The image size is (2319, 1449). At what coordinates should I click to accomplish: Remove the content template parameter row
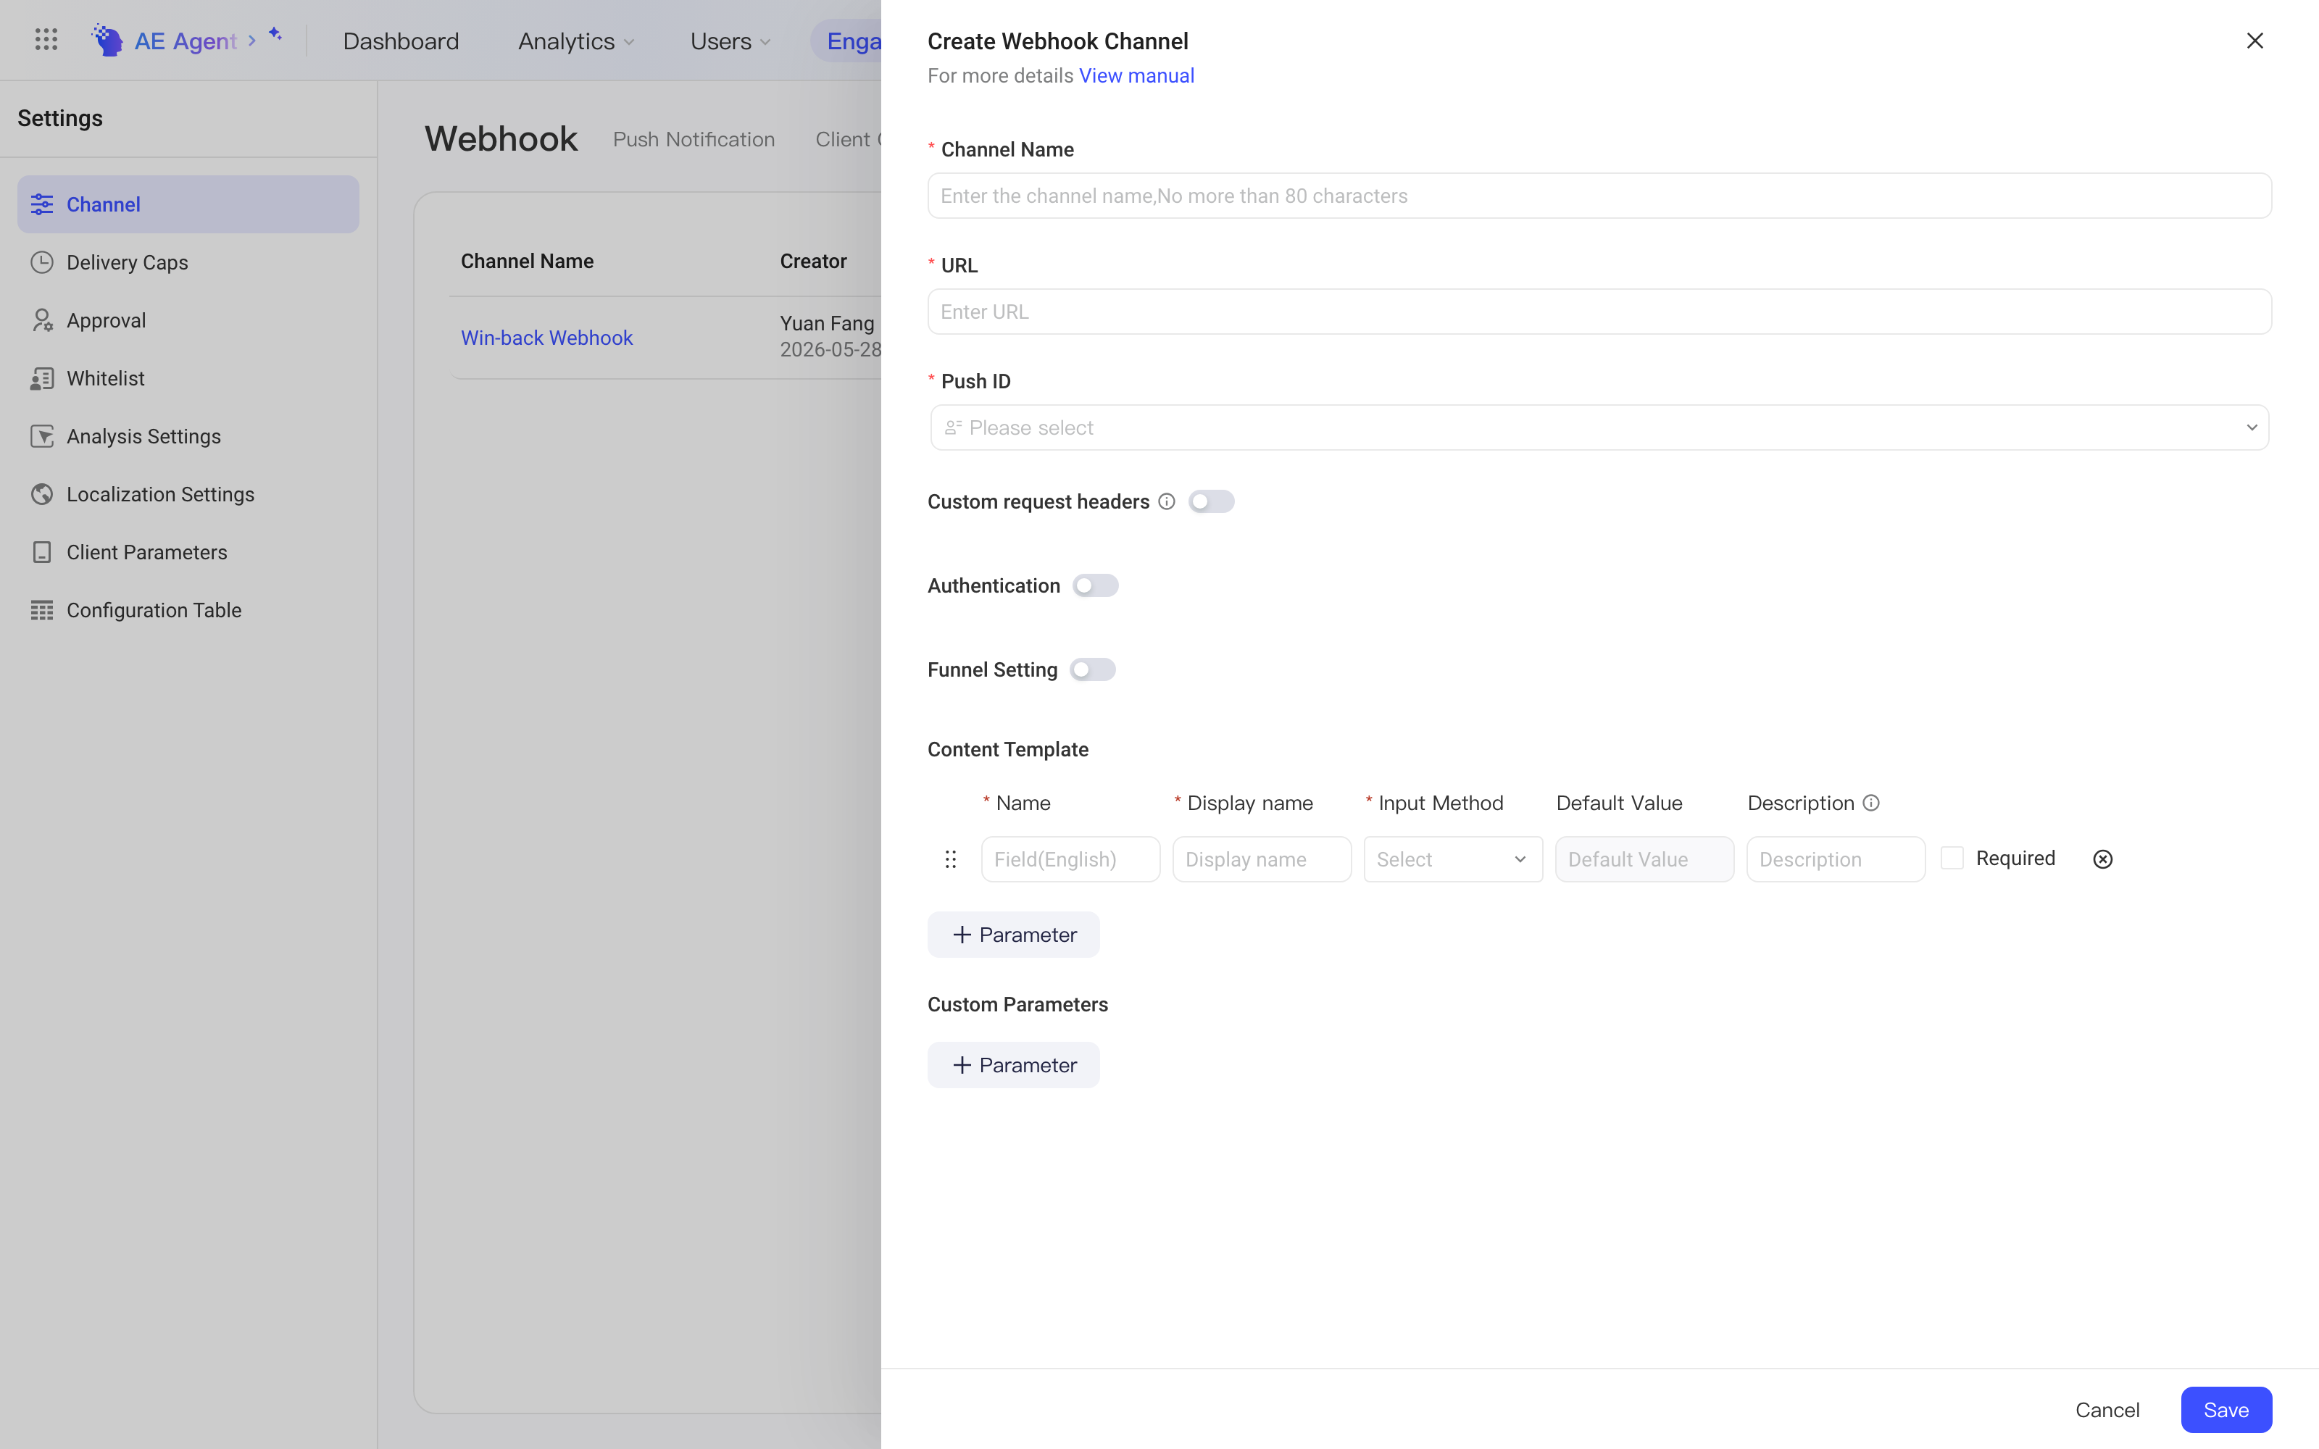click(x=2102, y=860)
